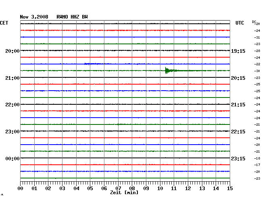The width and height of the screenshot is (262, 199).
Task: Click the DC value -28
Action: (x=257, y=51)
